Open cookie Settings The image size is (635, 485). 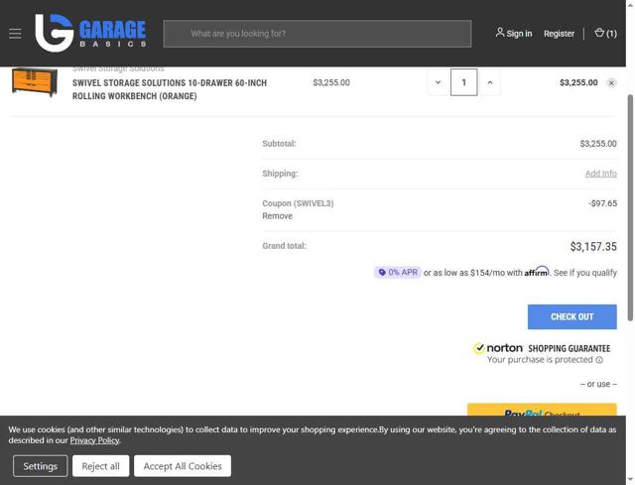40,466
